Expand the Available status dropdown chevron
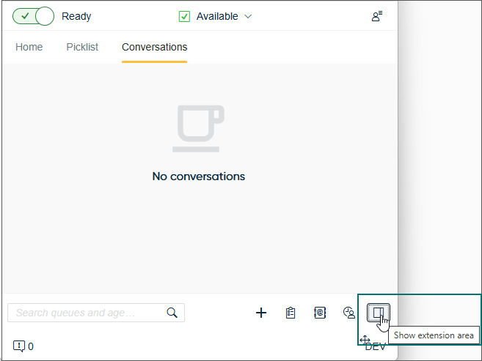The image size is (482, 361). coord(248,16)
